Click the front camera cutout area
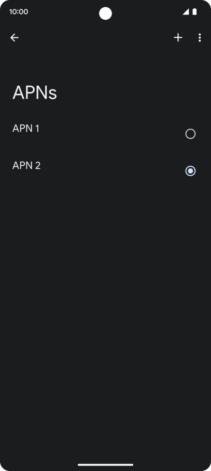The width and height of the screenshot is (211, 471). [106, 14]
